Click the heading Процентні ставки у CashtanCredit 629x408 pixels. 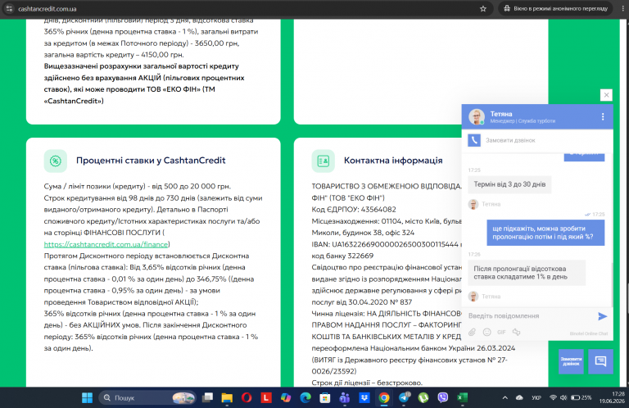[x=151, y=161]
